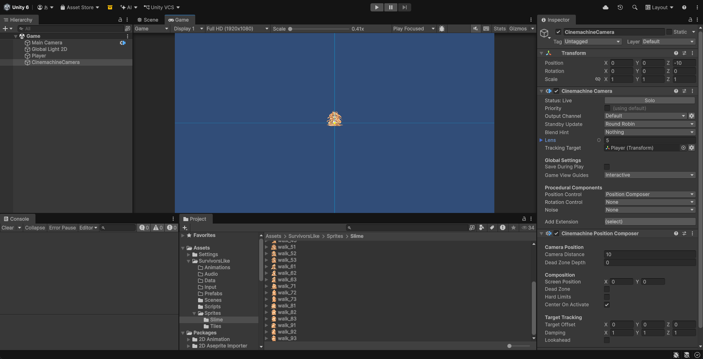Click the Pause button
Image resolution: width=703 pixels, height=359 pixels.
[x=390, y=7]
